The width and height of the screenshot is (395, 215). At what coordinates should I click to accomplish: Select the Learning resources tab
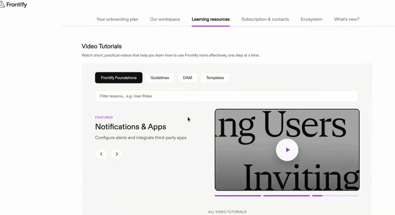tap(211, 19)
